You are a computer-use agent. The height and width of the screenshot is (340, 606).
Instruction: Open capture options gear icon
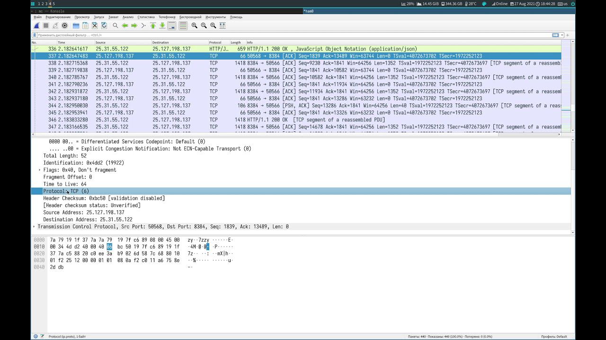[x=65, y=25]
